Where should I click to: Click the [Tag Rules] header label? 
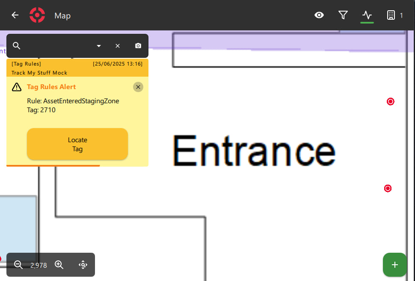[x=26, y=64]
